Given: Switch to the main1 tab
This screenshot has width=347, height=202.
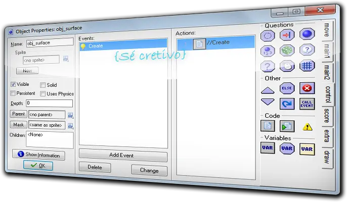Looking at the screenshot, I should [x=327, y=51].
